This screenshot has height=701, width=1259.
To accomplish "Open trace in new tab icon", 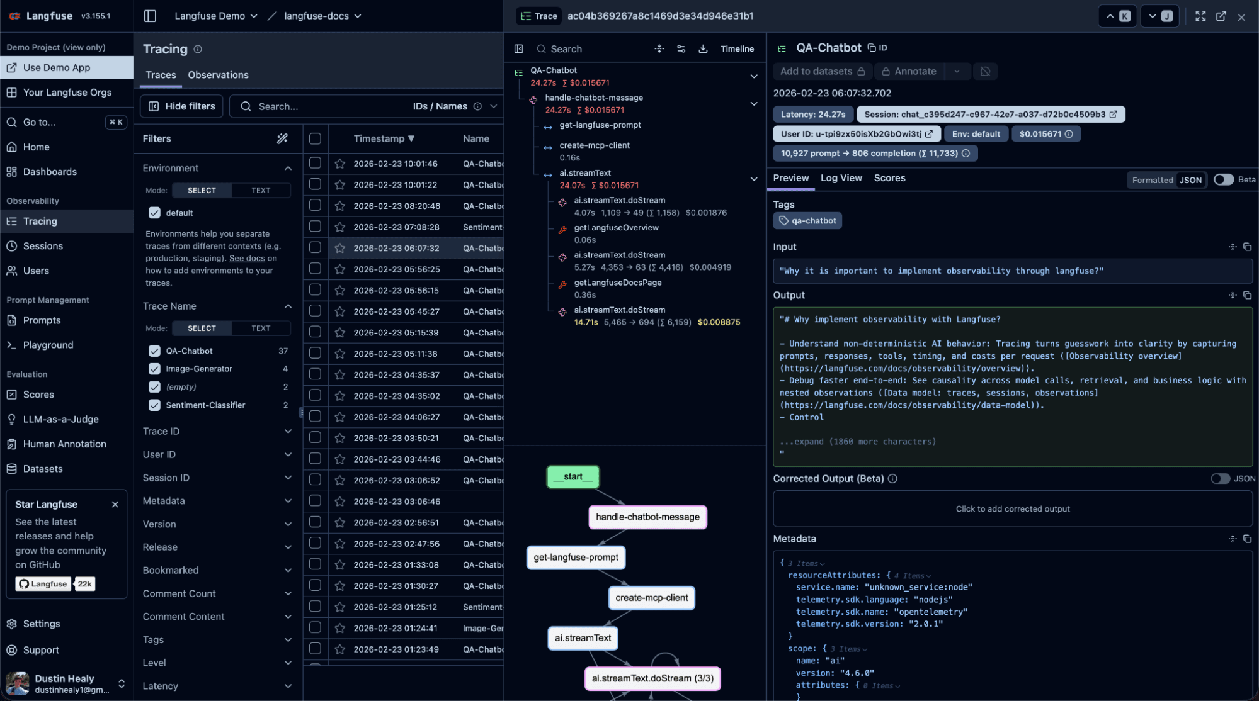I will pos(1221,16).
